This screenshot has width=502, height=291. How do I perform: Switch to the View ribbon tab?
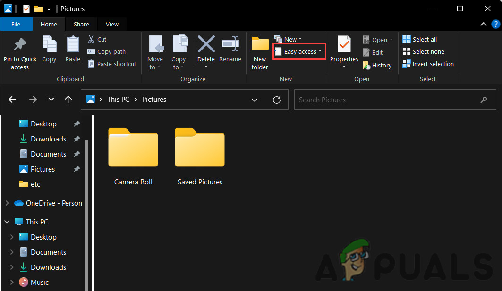coord(112,25)
